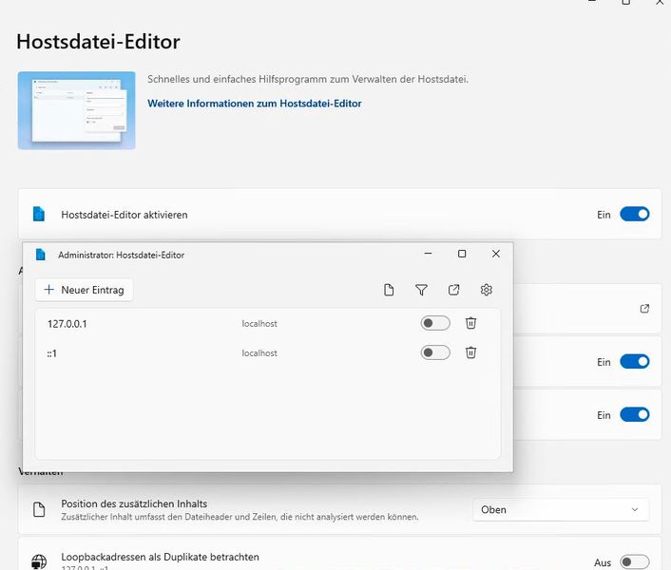
Task: Maximize the Administrator: Hostsdatei-Editor window
Action: click(462, 254)
